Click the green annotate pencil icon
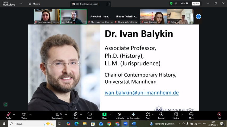The height and width of the screenshot is (127, 227). (x=6, y=104)
